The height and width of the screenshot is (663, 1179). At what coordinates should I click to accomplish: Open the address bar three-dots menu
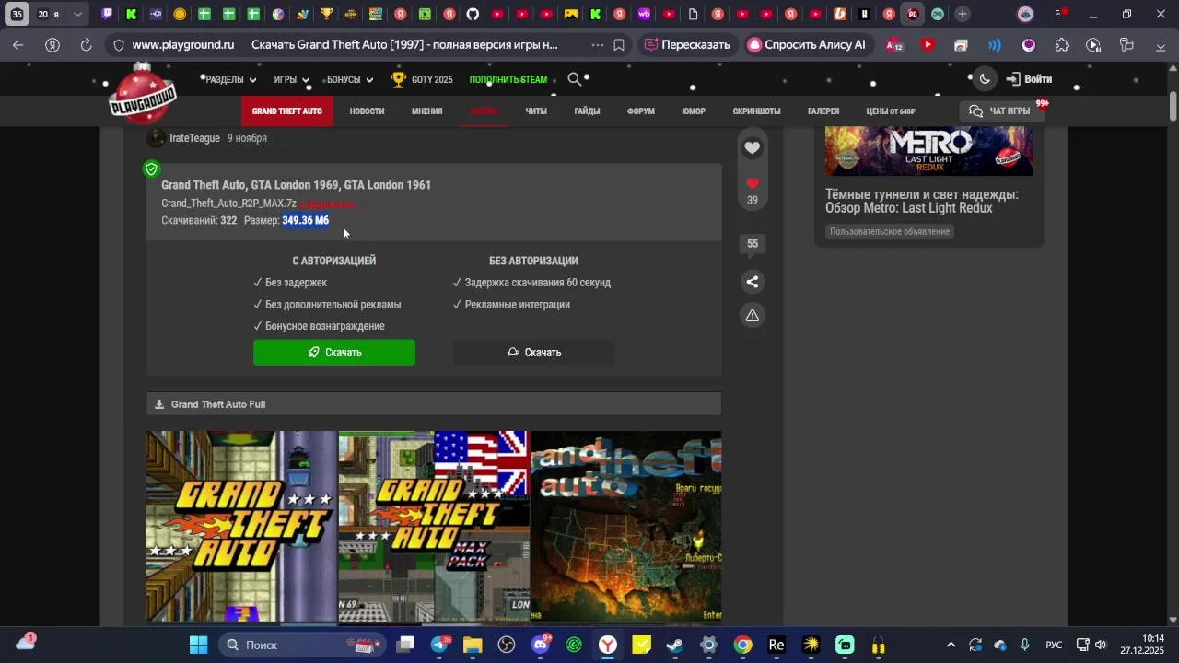click(598, 44)
